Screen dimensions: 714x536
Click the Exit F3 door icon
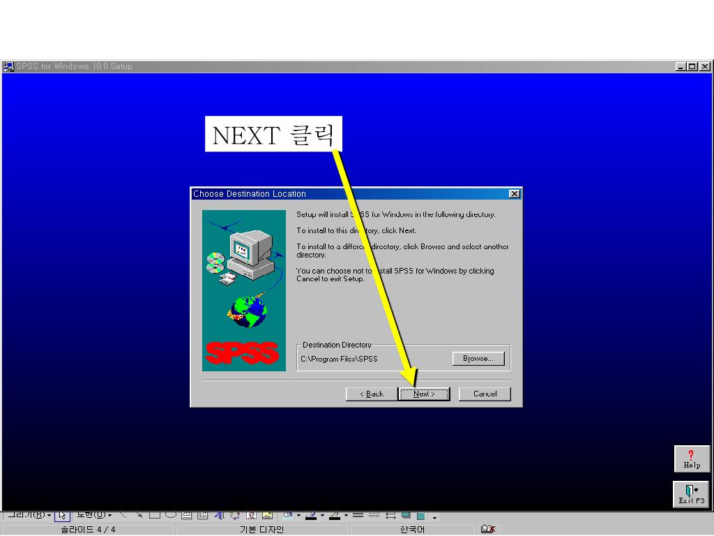tap(691, 495)
